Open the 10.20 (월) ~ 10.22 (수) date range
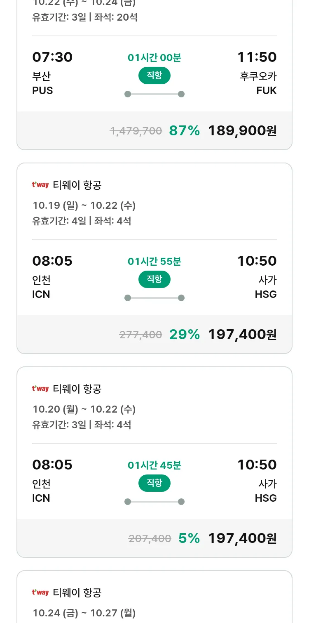309x623 pixels. [x=84, y=409]
